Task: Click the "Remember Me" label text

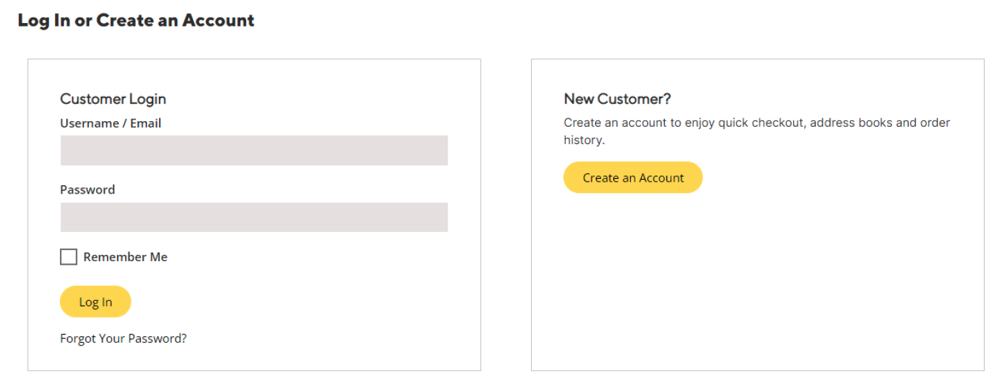Action: click(x=125, y=257)
